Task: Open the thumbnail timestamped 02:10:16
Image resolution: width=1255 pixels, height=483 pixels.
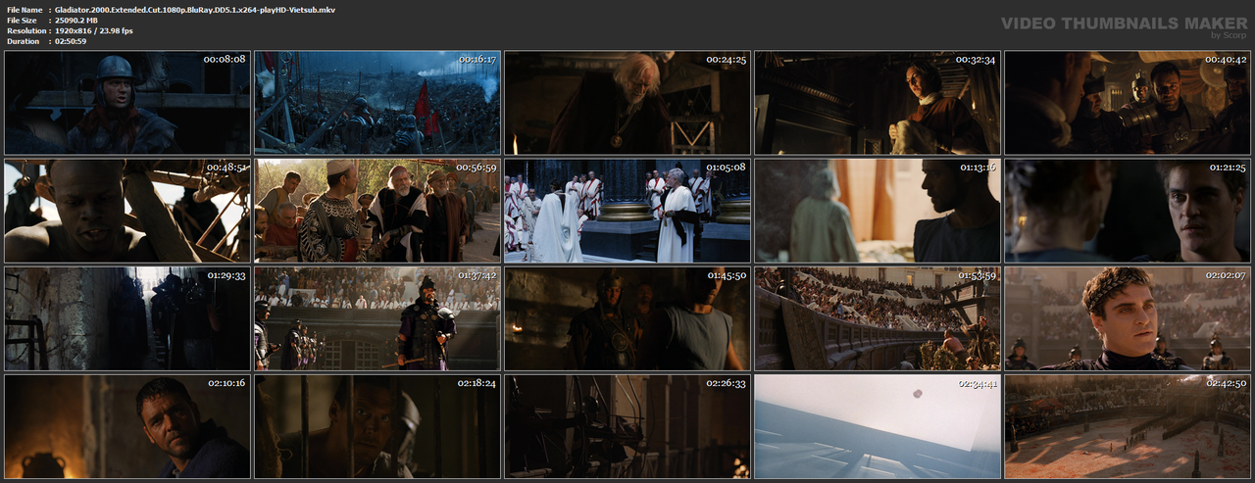Action: (x=127, y=426)
